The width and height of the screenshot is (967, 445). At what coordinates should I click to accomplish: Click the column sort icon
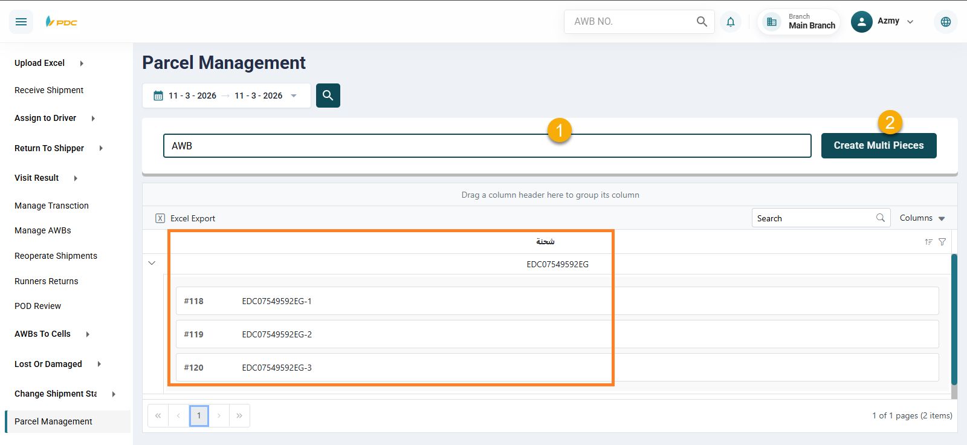(928, 242)
